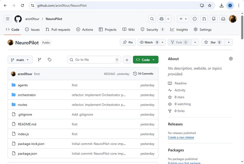Viewport: 244px width, 164px height.
Task: Open arsn0four owner link in breadcrumb
Action: click(x=32, y=19)
